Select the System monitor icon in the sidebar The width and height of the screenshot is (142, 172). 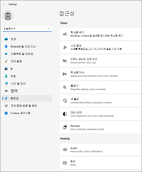pyautogui.click(x=6, y=39)
